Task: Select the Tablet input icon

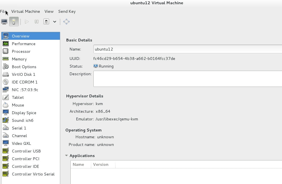Action: pyautogui.click(x=6, y=97)
